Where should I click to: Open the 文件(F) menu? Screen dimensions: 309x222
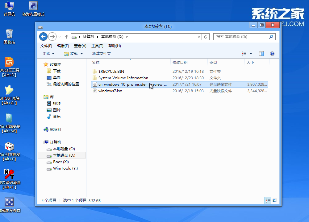click(46, 46)
